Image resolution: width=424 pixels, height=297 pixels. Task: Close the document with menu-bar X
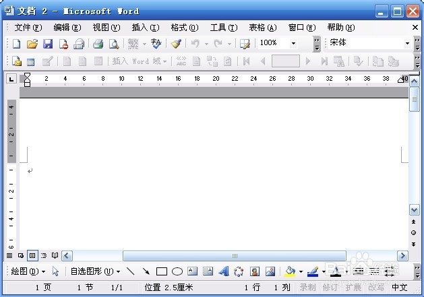(415, 28)
